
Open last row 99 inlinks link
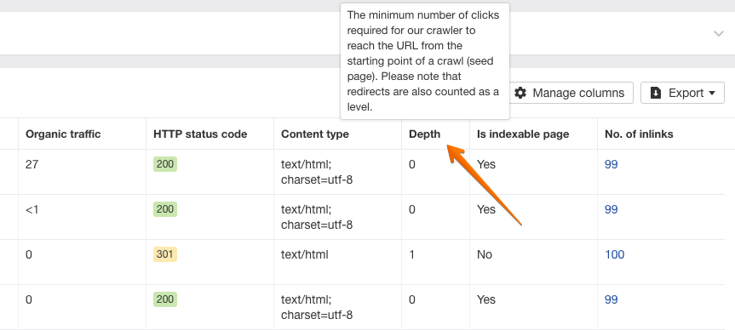(x=612, y=299)
